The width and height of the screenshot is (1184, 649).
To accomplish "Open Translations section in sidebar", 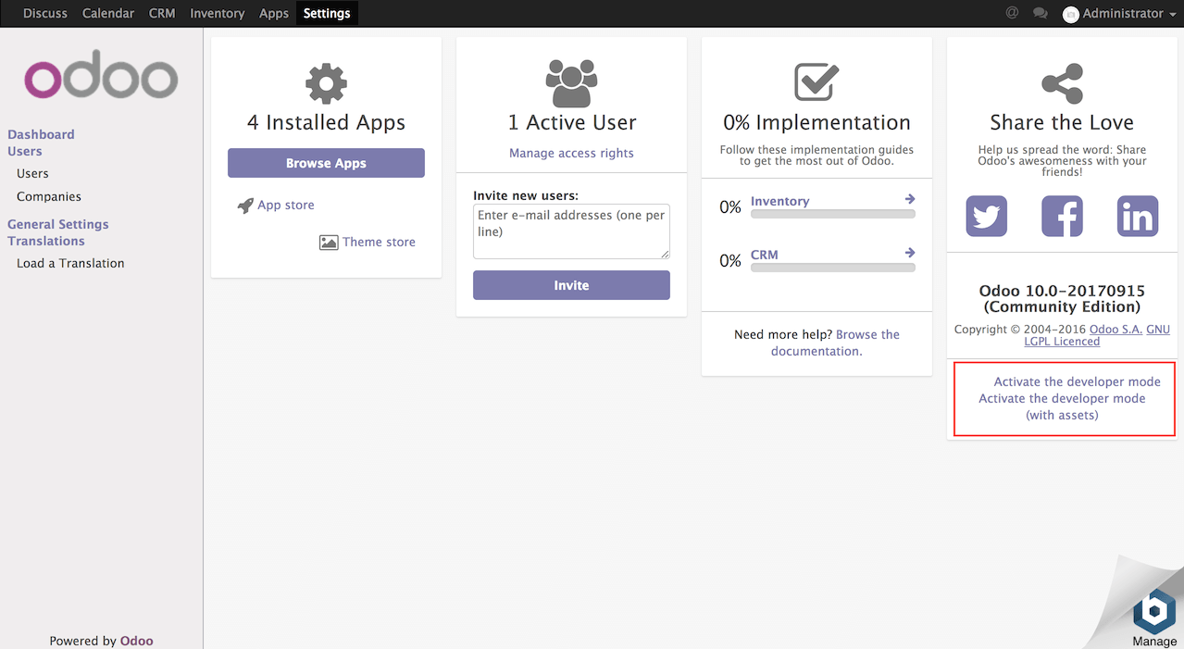I will click(x=46, y=241).
